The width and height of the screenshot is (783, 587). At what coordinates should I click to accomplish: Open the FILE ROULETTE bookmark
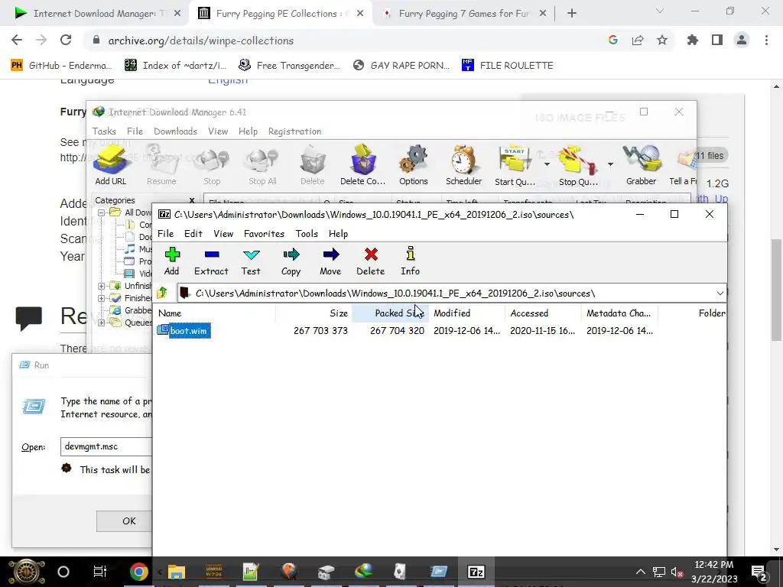click(x=508, y=66)
